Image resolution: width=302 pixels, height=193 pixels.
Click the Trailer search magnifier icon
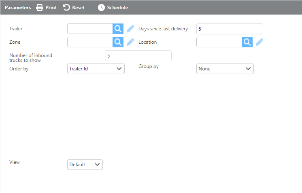point(117,29)
